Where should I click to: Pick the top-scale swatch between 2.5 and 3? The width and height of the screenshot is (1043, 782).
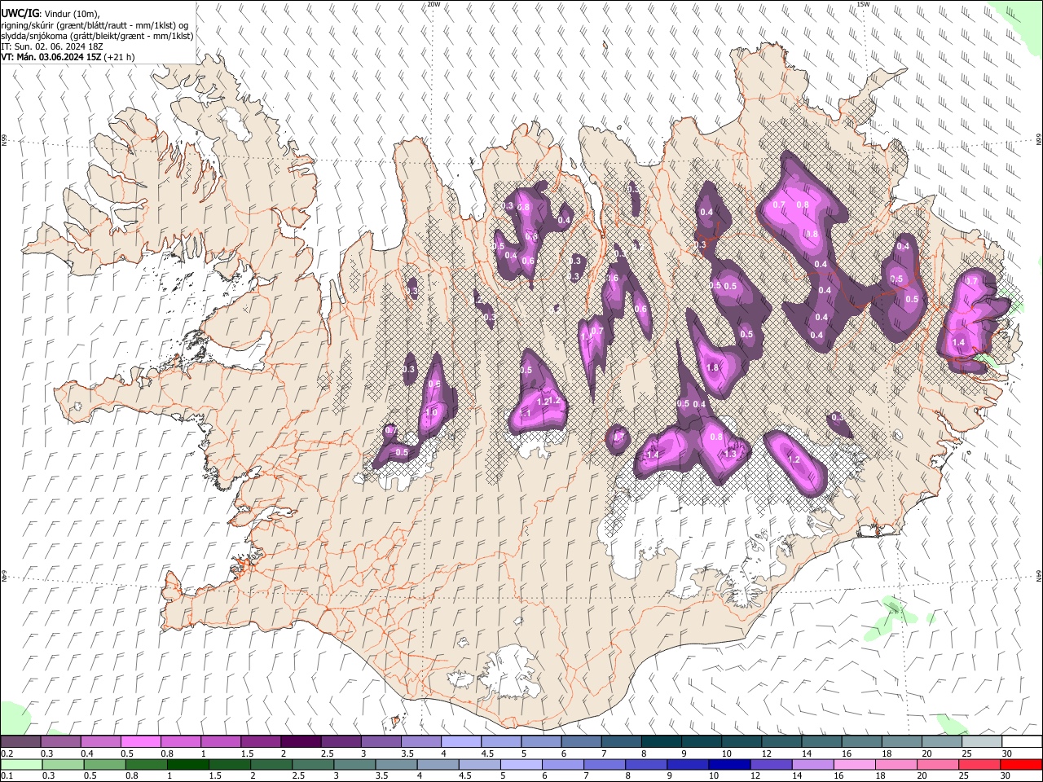coord(341,742)
